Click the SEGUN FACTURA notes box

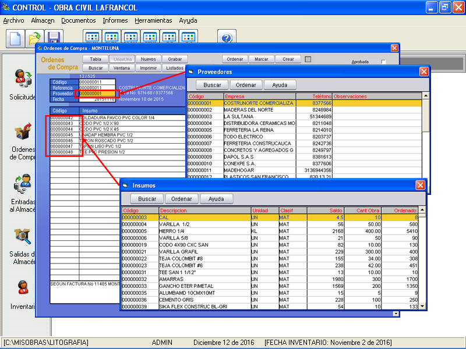(x=85, y=292)
